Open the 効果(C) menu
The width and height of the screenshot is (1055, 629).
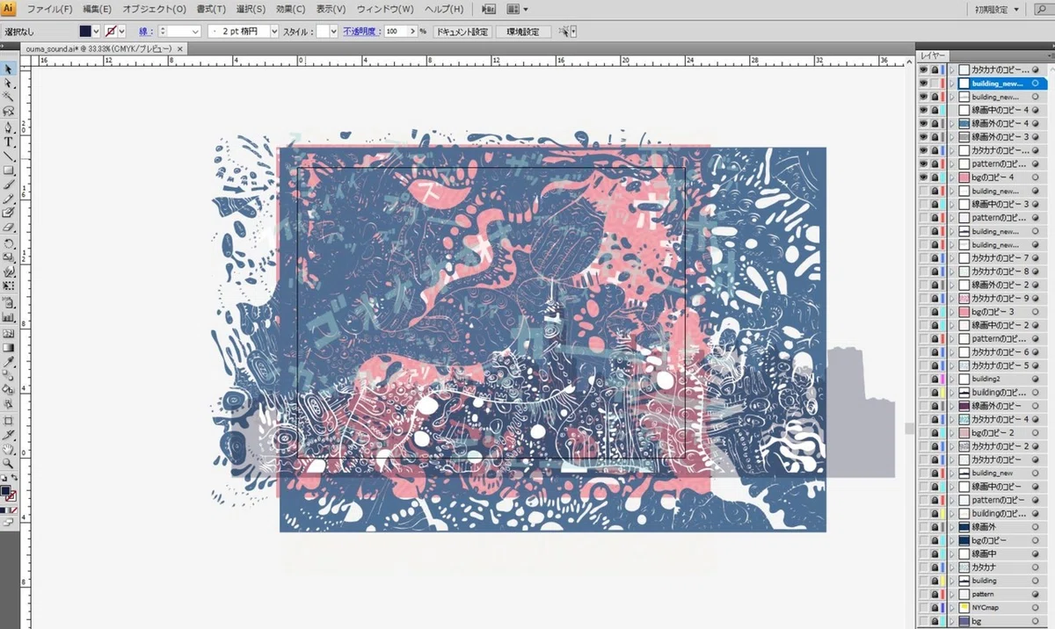[290, 9]
